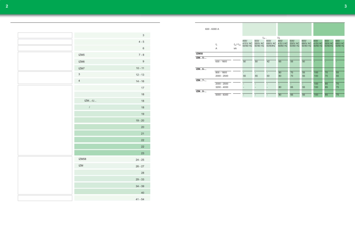Open contents entry for pages 29 - 33
The image size is (355, 251).
click(x=112, y=179)
